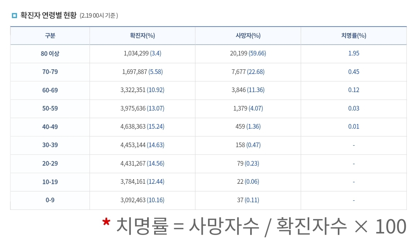The width and height of the screenshot is (417, 240).
Task: Click the 1.95 fatality rate value
Action: click(354, 53)
